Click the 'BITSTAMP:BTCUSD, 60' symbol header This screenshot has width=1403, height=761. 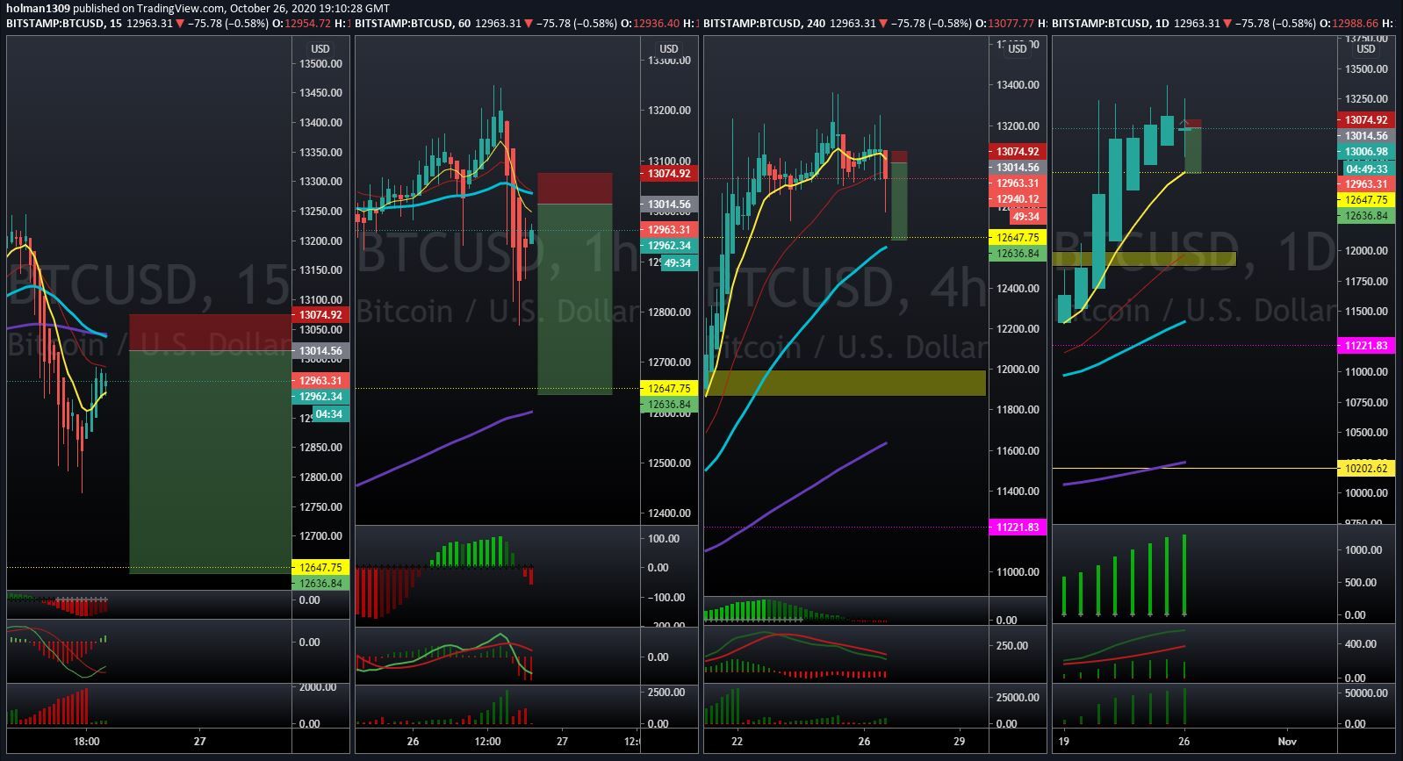point(413,24)
